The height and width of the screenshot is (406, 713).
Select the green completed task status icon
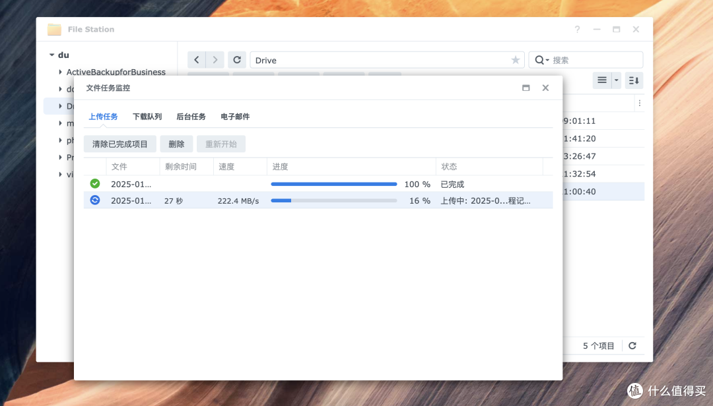pyautogui.click(x=95, y=183)
